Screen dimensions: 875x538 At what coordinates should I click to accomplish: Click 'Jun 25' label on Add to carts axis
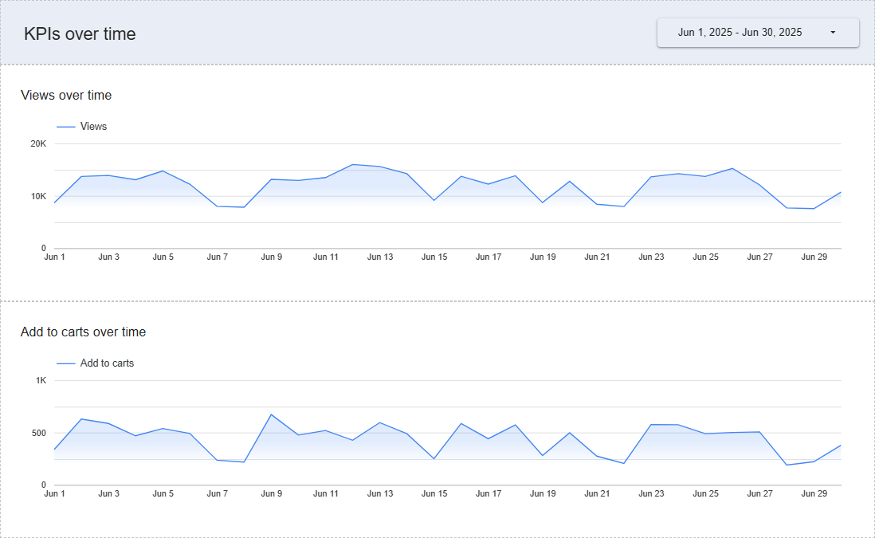705,494
